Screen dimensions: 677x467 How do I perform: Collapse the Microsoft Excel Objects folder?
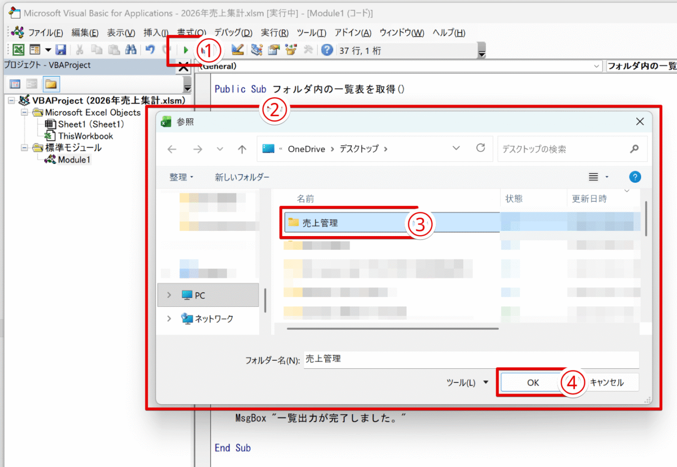pyautogui.click(x=24, y=112)
